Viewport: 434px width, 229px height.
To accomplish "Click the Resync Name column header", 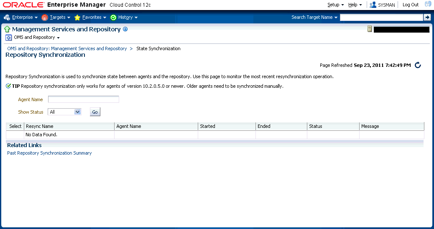I will pyautogui.click(x=69, y=126).
